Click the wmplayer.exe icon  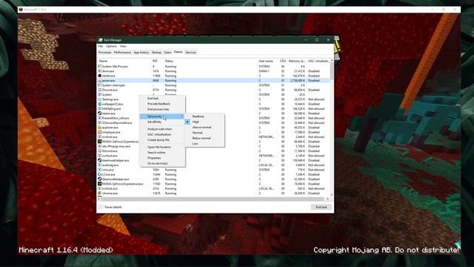100,132
